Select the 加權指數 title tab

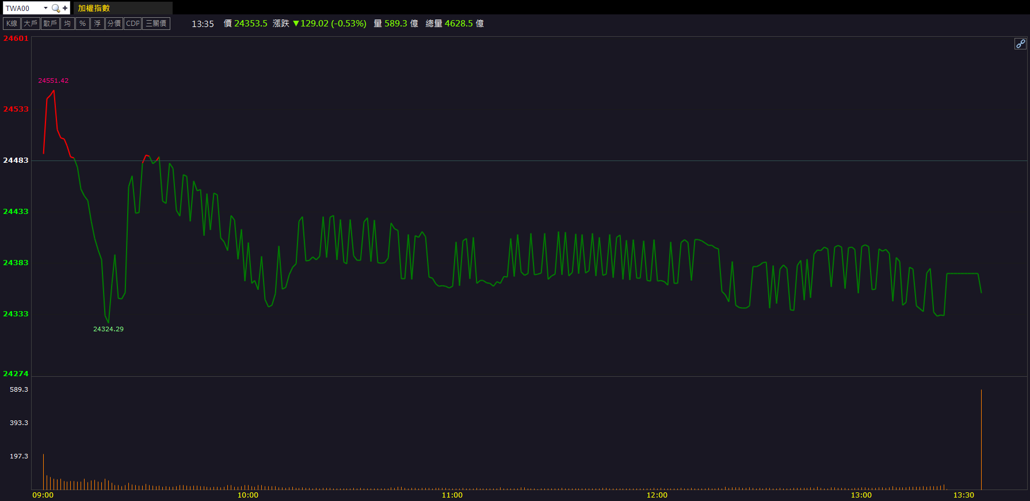[x=94, y=8]
